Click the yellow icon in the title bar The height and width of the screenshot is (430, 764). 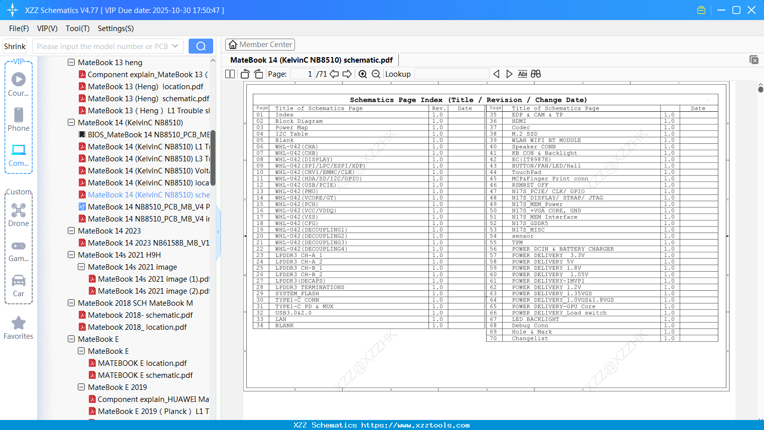(701, 10)
